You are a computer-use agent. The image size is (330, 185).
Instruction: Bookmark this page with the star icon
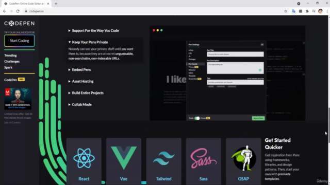point(286,11)
